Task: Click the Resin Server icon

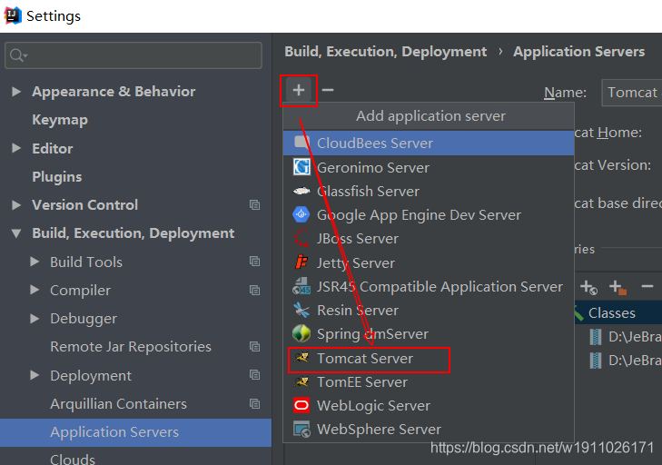Action: point(301,310)
